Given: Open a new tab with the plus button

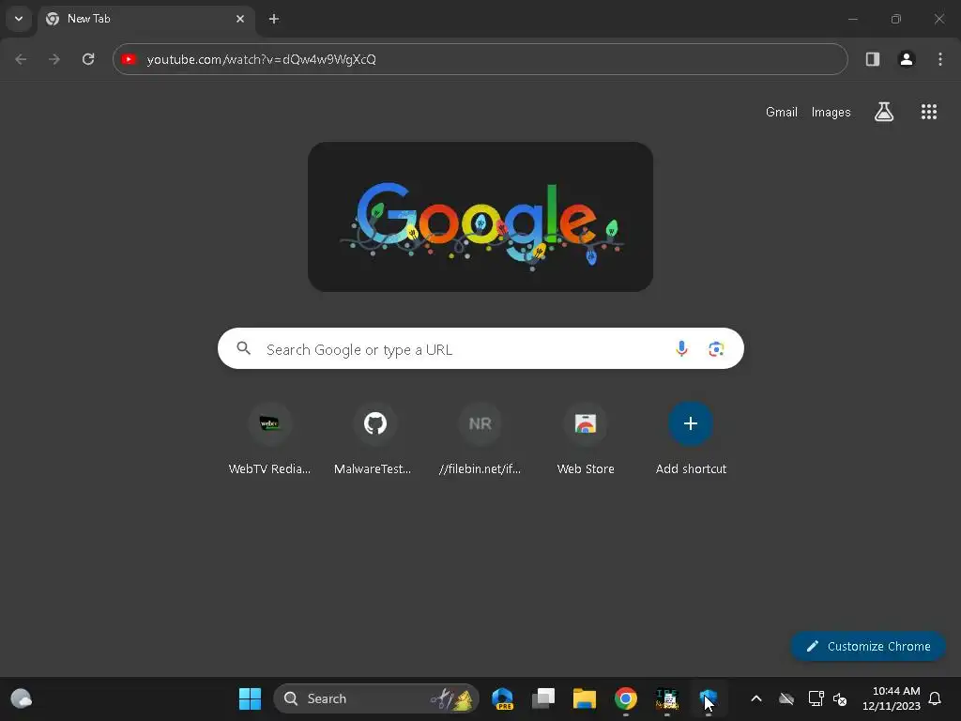Looking at the screenshot, I should 274,19.
